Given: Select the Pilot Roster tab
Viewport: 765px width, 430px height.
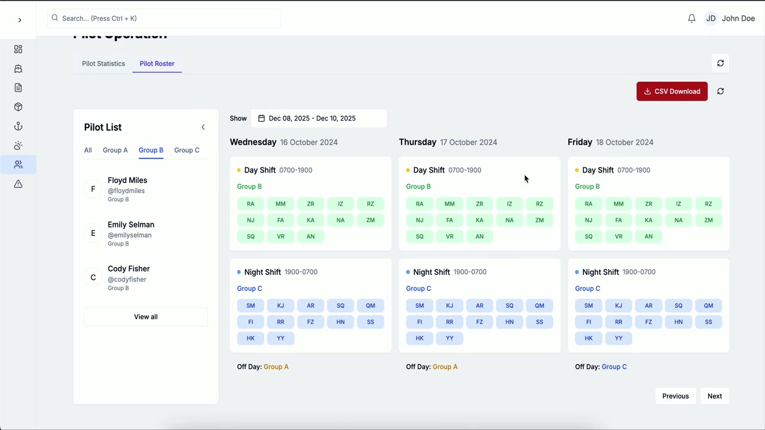Looking at the screenshot, I should (x=157, y=63).
